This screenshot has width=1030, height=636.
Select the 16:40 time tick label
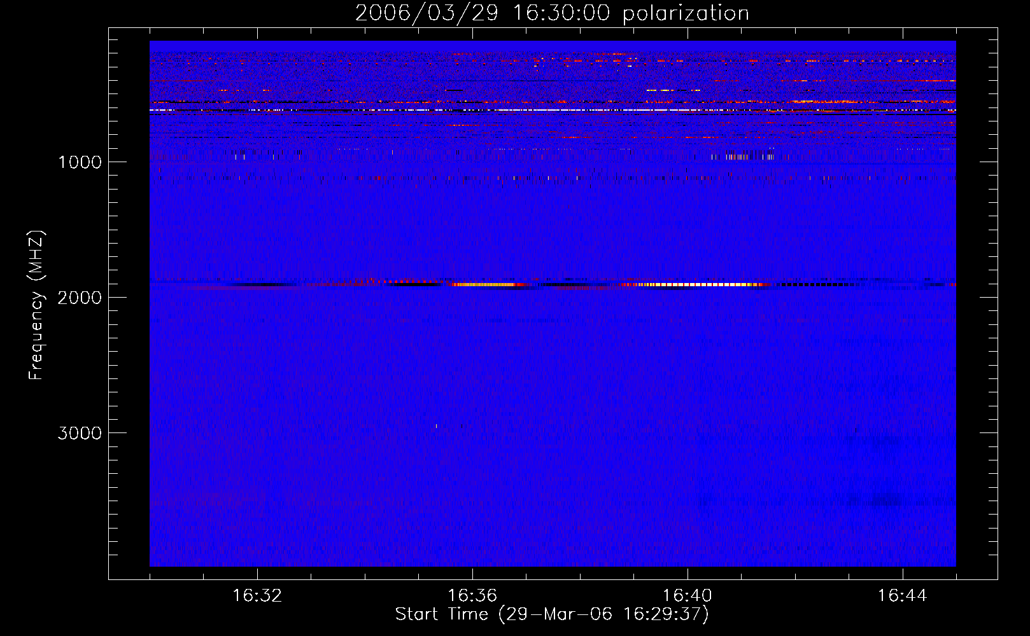pos(688,596)
